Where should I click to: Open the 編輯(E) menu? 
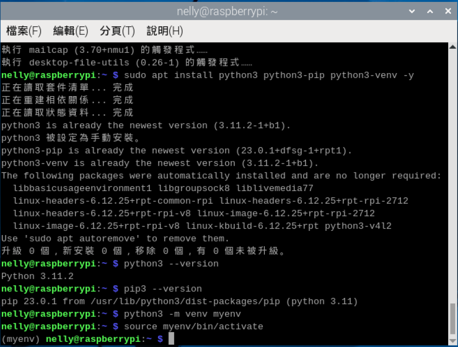tap(70, 31)
